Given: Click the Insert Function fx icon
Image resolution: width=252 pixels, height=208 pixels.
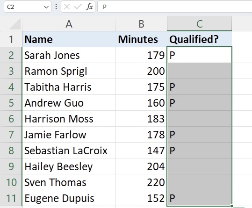Looking at the screenshot, I should coord(89,7).
